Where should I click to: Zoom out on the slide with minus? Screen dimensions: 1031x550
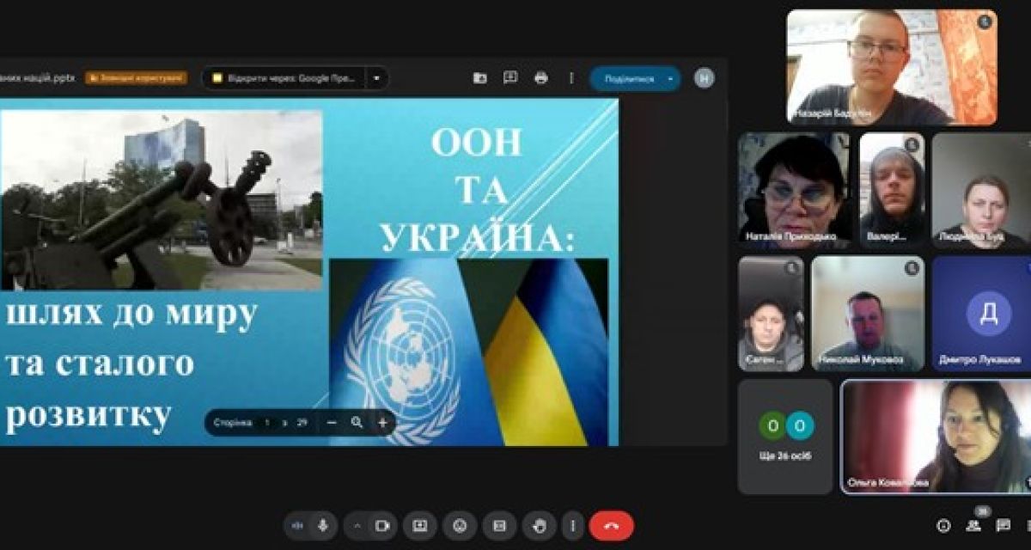coord(332,422)
